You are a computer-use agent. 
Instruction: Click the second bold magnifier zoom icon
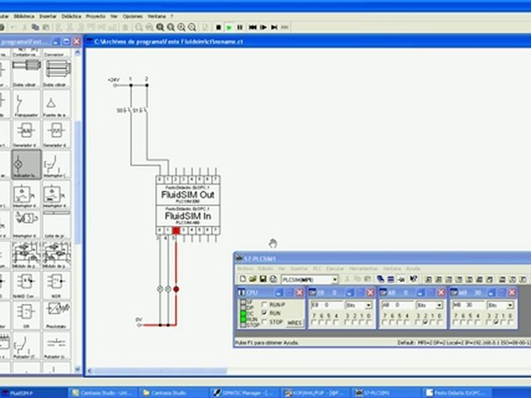pyautogui.click(x=171, y=28)
